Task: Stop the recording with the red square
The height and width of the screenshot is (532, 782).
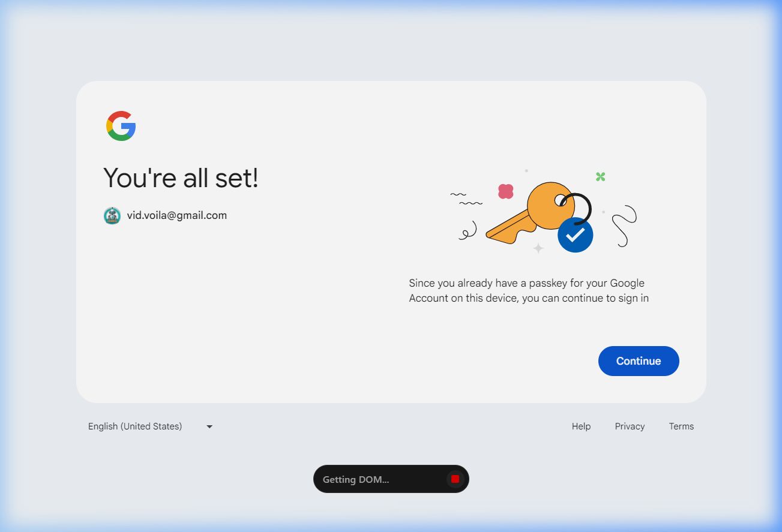Action: (x=455, y=479)
